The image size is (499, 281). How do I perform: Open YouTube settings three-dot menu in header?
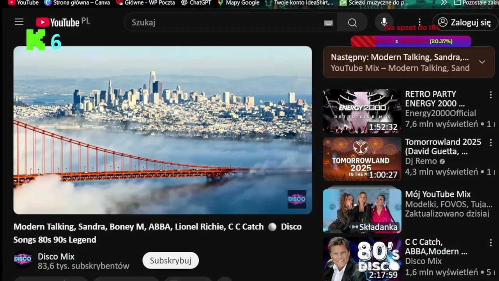419,22
